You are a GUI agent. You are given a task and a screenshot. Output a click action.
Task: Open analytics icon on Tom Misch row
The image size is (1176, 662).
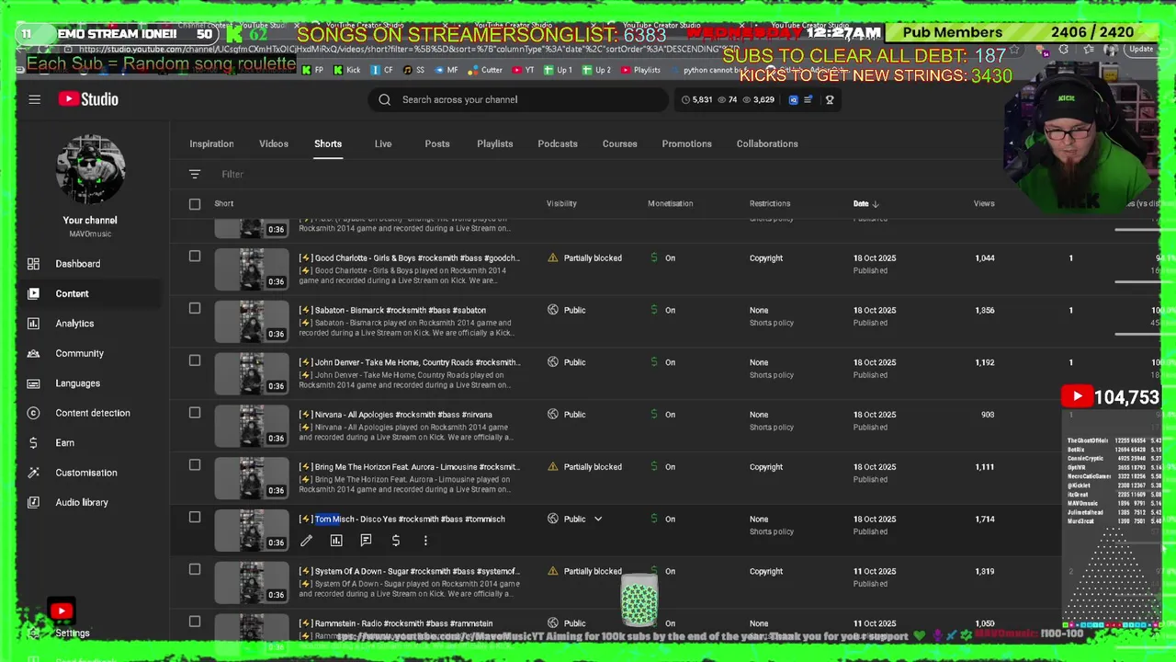[336, 541]
